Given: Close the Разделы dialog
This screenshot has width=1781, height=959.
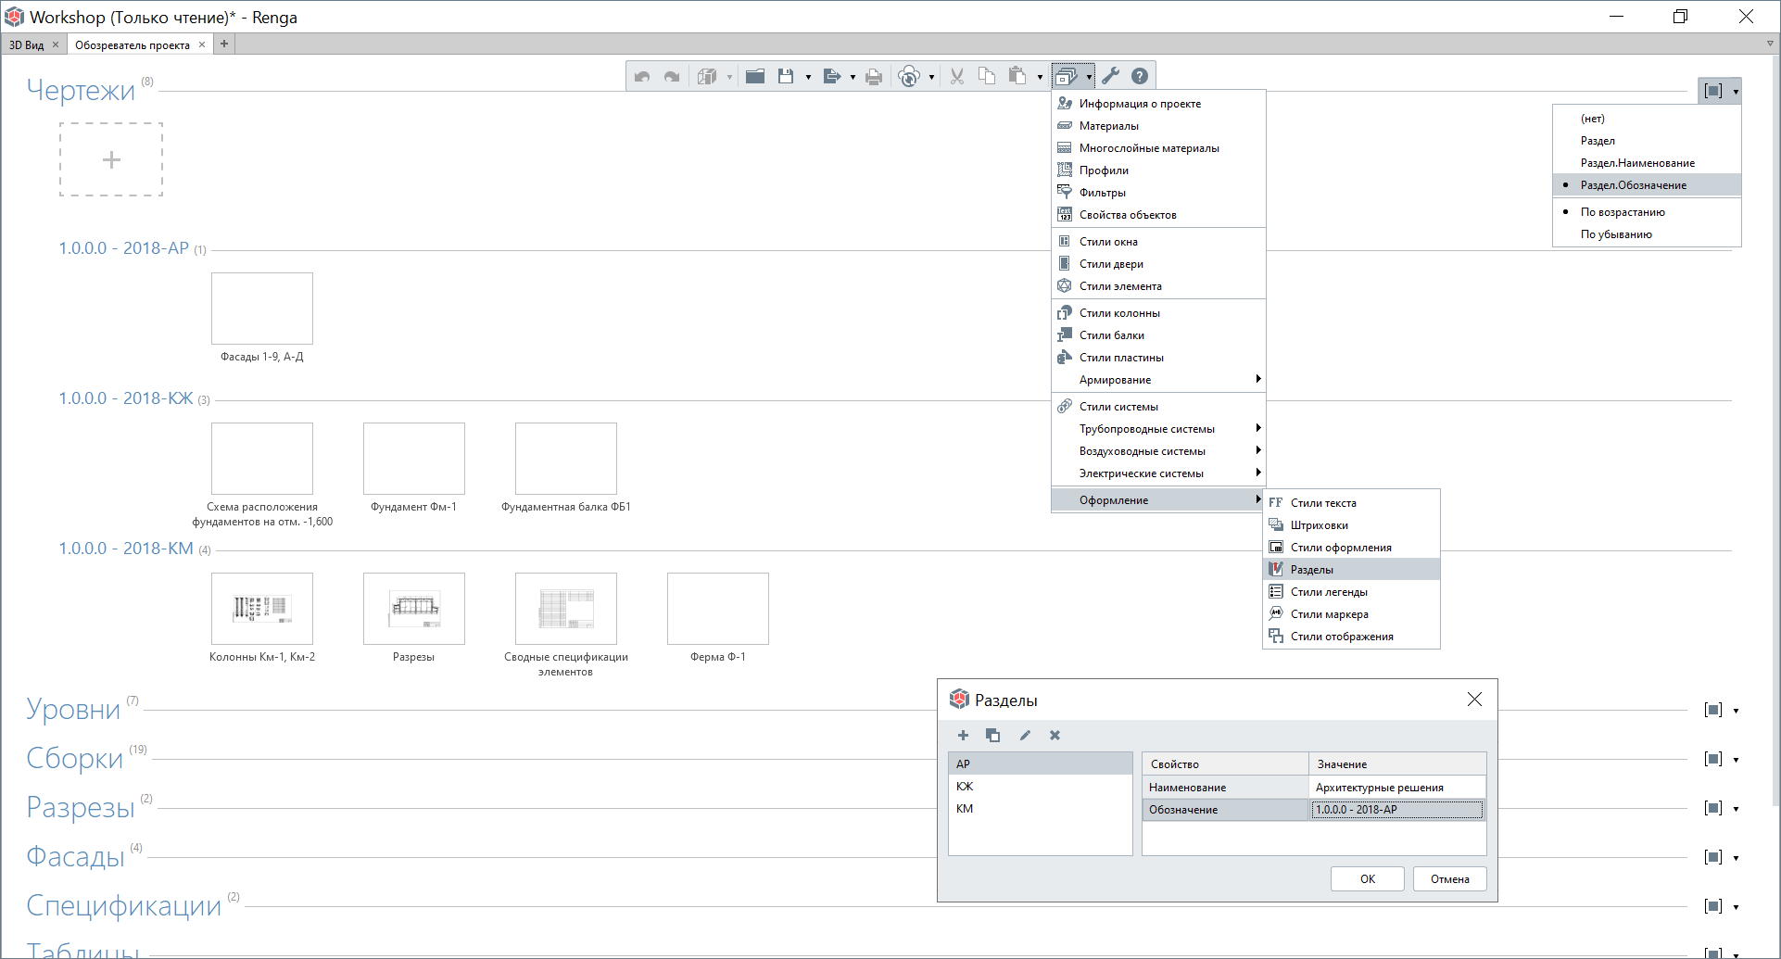Looking at the screenshot, I should [x=1474, y=700].
